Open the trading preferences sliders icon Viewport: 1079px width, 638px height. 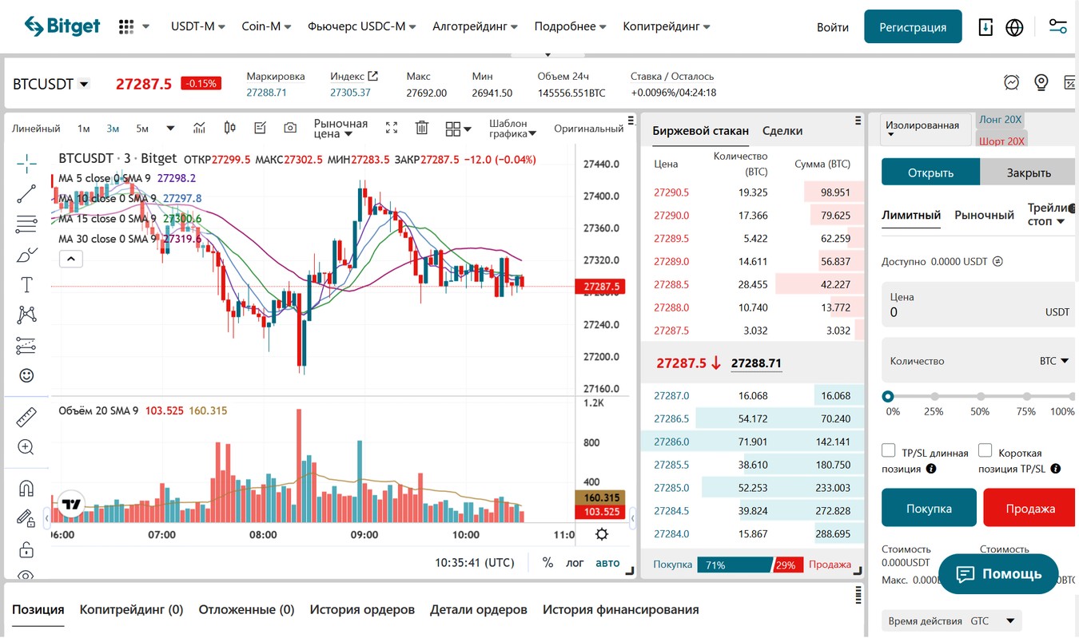click(1058, 26)
